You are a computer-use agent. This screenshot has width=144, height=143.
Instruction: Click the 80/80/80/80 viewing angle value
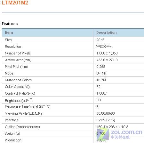[x=106, y=113]
